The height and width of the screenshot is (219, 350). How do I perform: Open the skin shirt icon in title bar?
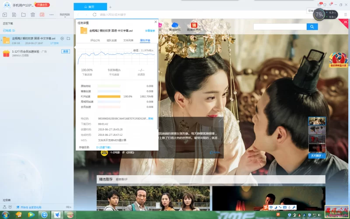tap(325, 5)
